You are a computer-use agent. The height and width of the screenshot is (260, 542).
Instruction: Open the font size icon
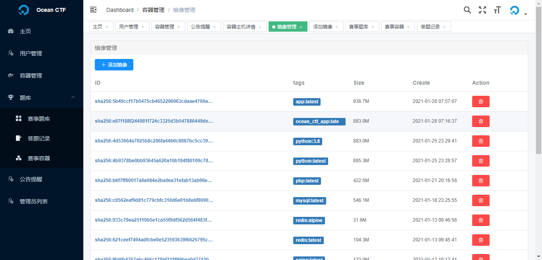pos(497,10)
